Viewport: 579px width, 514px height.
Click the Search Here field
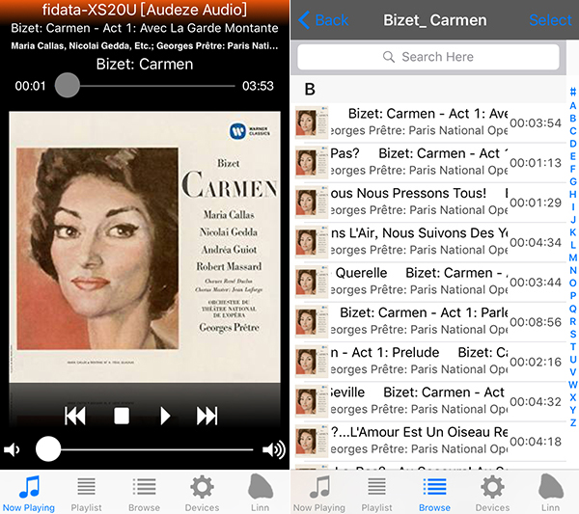tap(428, 57)
